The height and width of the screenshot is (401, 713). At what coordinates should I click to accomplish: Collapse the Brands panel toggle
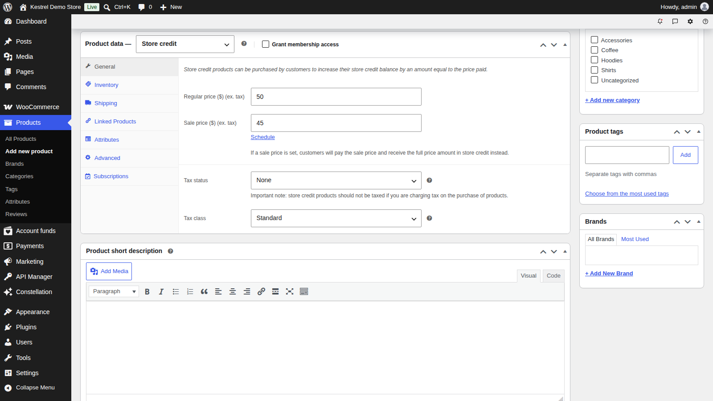point(698,222)
